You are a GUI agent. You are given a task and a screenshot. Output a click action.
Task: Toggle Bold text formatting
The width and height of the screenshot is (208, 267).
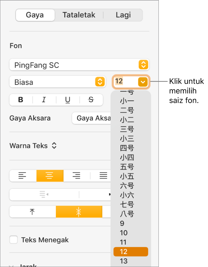click(21, 100)
